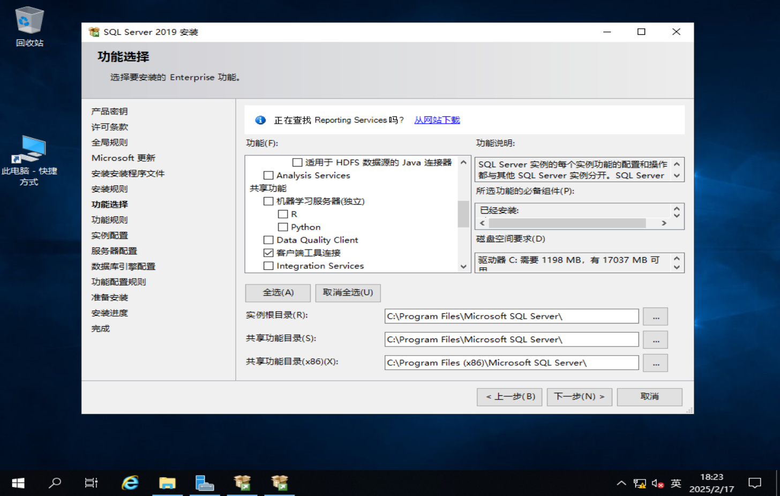Open the Windows Start menu
Viewport: 780px width, 496px height.
click(18, 483)
